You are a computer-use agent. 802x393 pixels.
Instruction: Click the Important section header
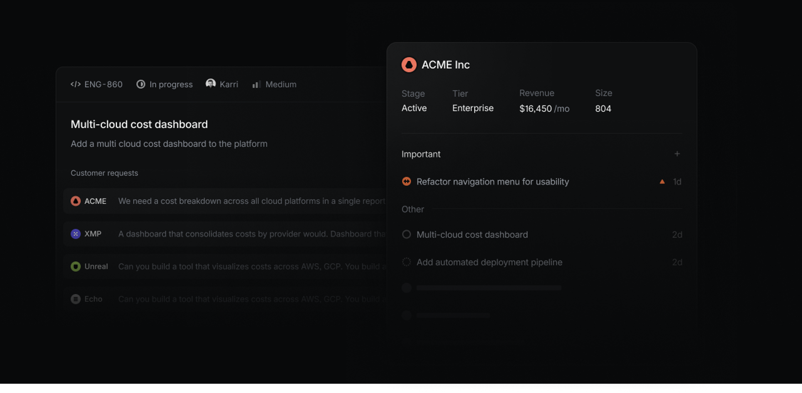[x=421, y=154]
